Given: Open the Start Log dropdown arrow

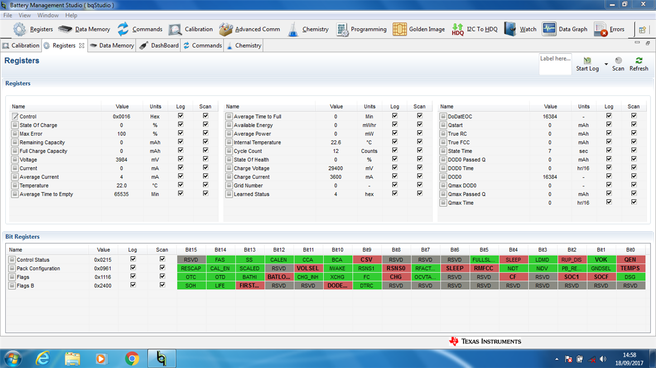Looking at the screenshot, I should (606, 64).
